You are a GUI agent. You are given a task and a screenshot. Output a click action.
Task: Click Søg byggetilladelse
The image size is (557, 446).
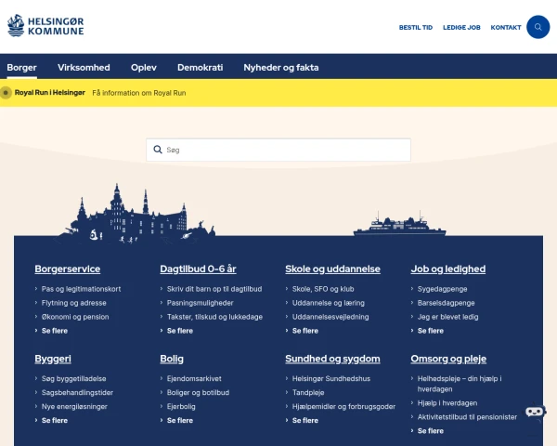pos(73,378)
